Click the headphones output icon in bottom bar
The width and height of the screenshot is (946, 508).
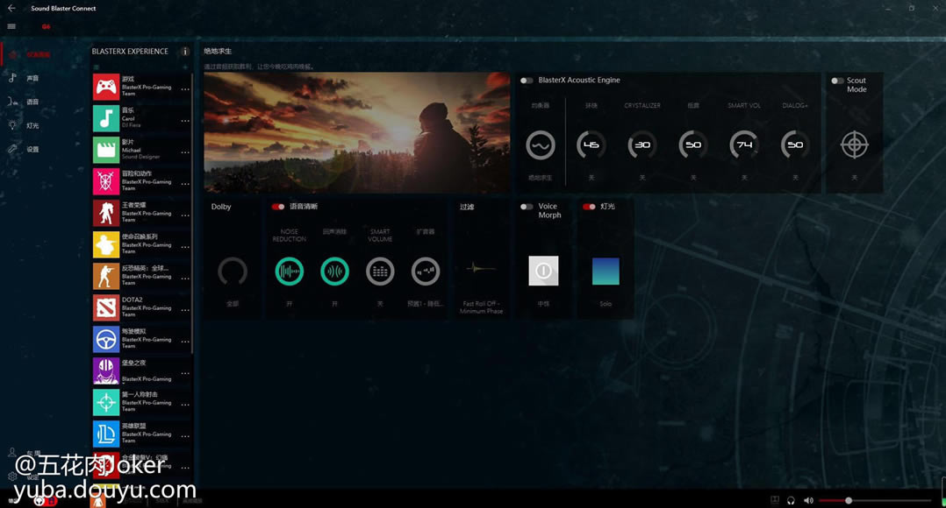(x=791, y=500)
